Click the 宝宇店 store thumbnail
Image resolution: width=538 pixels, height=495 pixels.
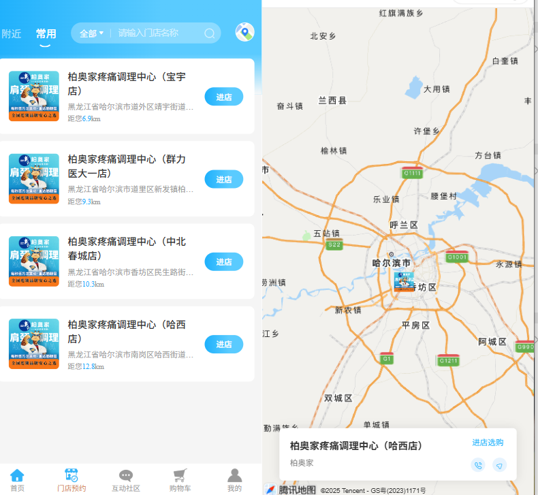34,97
